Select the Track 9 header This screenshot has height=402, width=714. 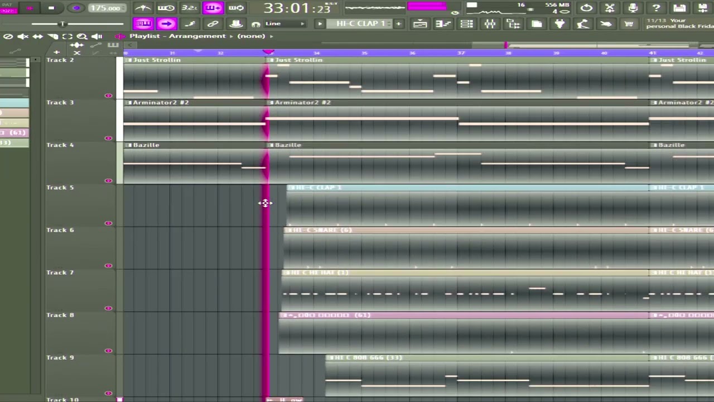tap(80, 376)
